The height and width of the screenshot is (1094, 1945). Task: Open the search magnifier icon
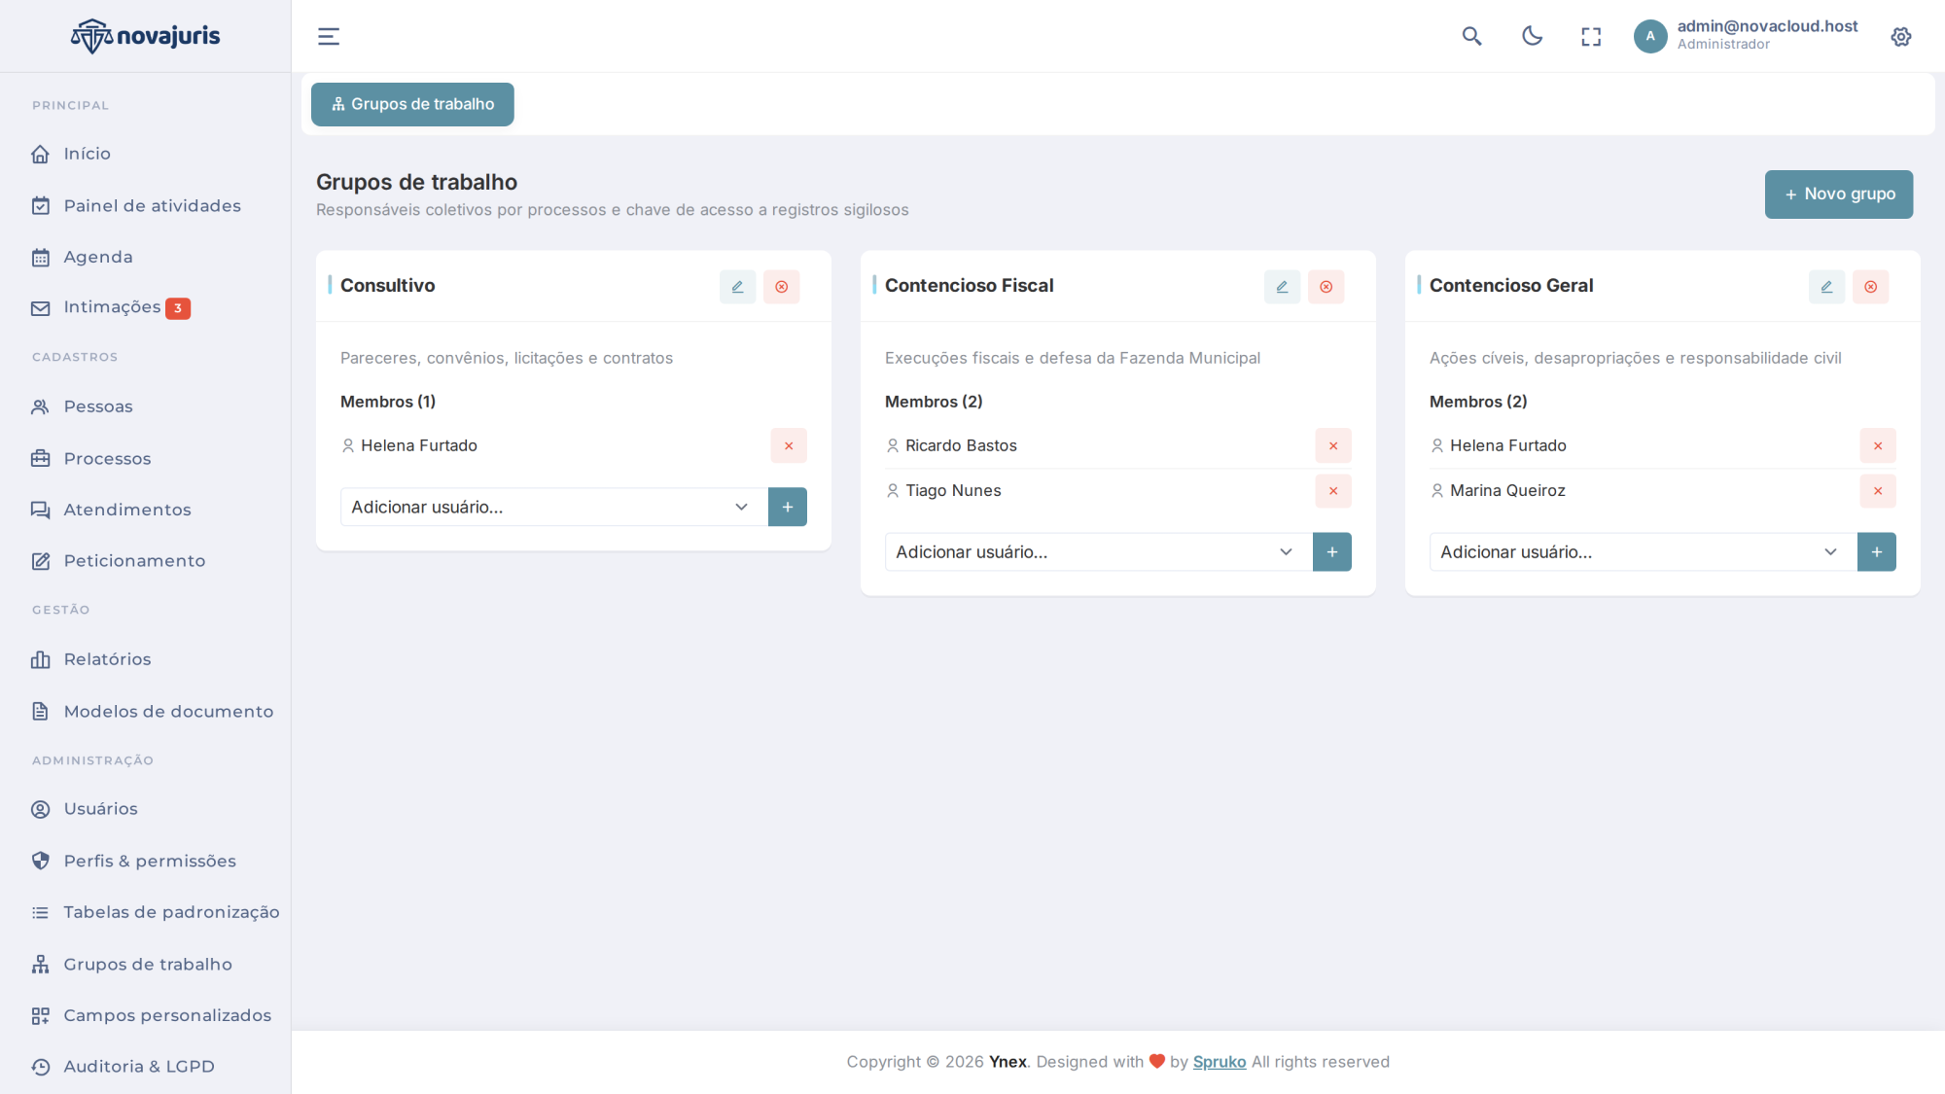click(1472, 37)
